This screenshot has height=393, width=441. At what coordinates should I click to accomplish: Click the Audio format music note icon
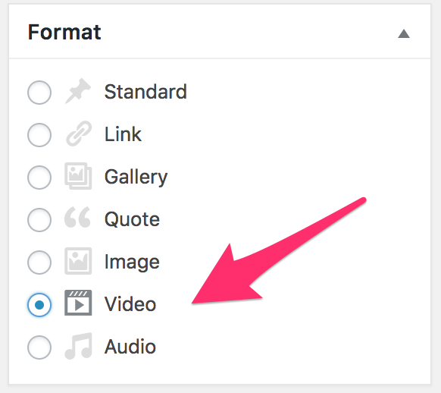79,346
